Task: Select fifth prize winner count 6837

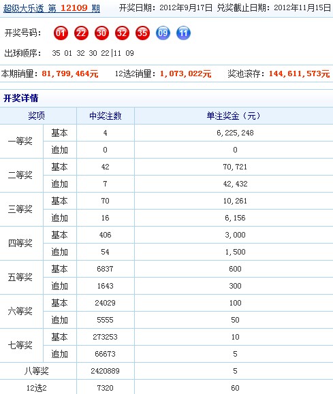Action: click(105, 269)
